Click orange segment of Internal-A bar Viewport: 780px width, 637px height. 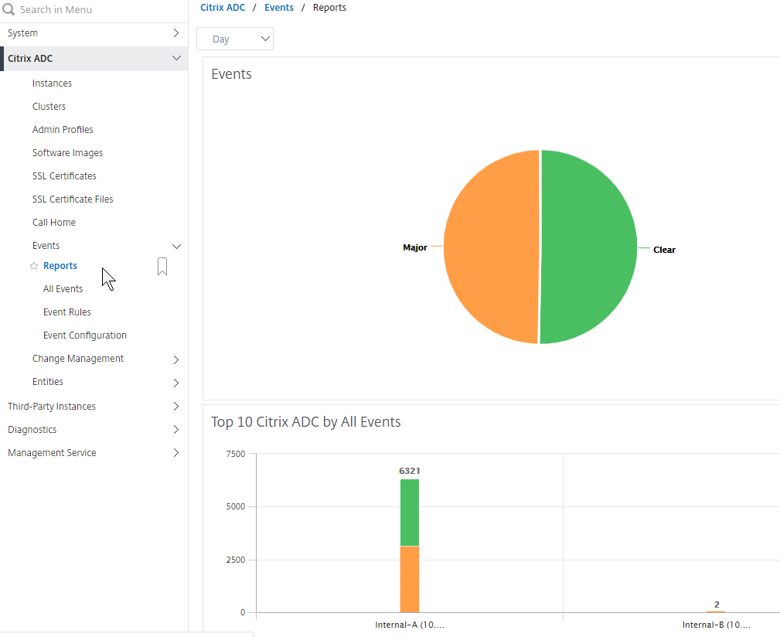(x=410, y=579)
